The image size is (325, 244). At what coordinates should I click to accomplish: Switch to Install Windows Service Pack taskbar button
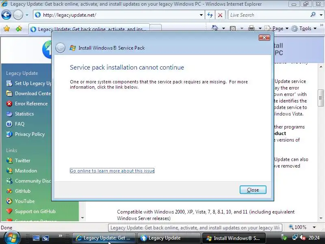click(234, 238)
